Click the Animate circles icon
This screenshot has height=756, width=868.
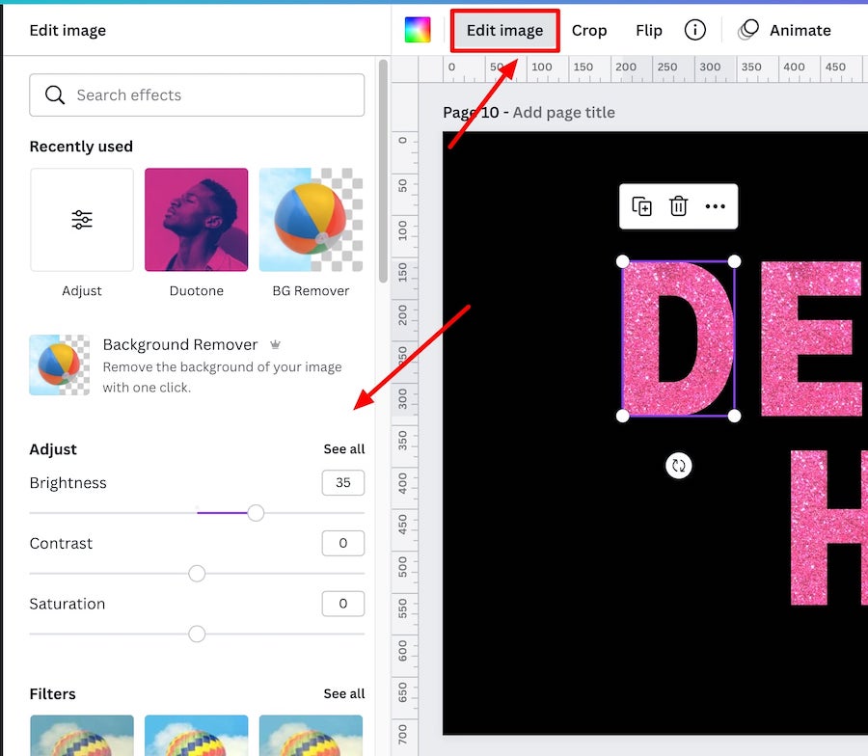pyautogui.click(x=748, y=30)
